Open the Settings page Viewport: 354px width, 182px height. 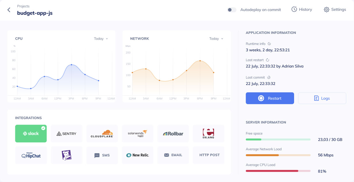335,9
